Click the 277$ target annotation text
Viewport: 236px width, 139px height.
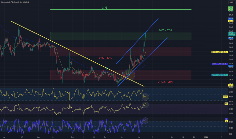[105, 8]
